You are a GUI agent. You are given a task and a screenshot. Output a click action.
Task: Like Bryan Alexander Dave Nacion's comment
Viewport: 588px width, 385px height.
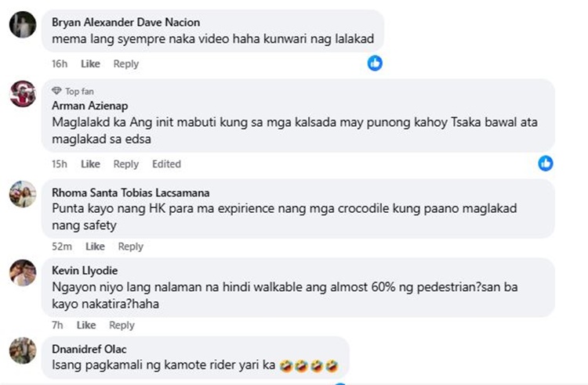coord(90,63)
